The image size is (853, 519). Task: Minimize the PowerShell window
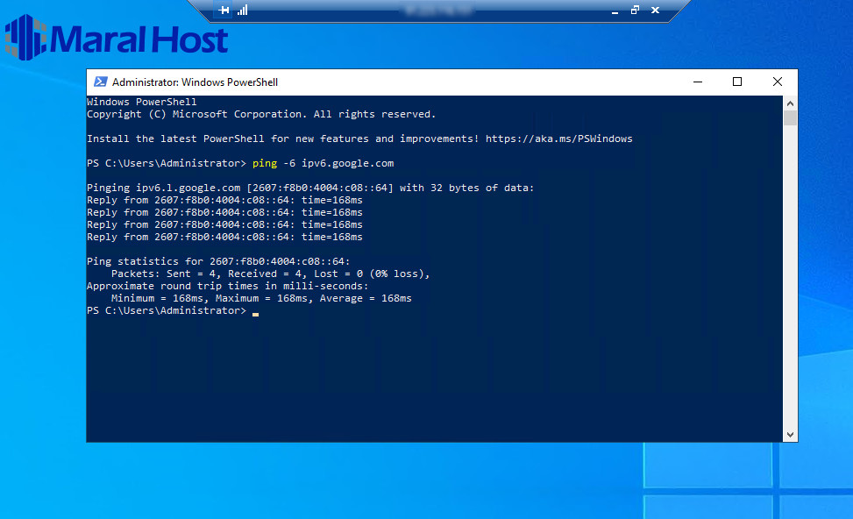697,81
